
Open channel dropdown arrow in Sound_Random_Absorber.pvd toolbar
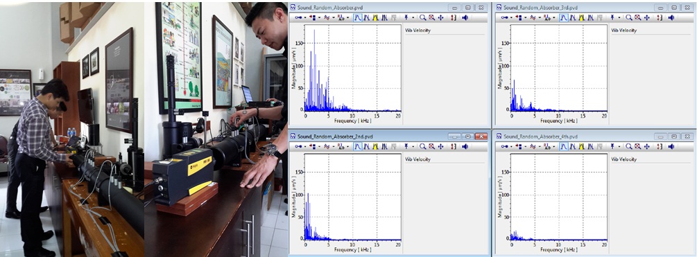319,18
